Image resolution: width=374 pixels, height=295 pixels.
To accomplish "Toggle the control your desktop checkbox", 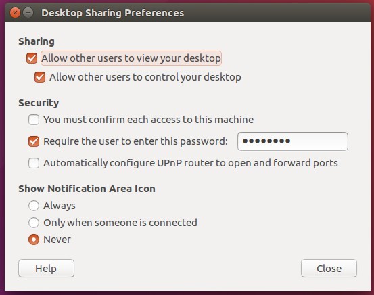I will 40,77.
